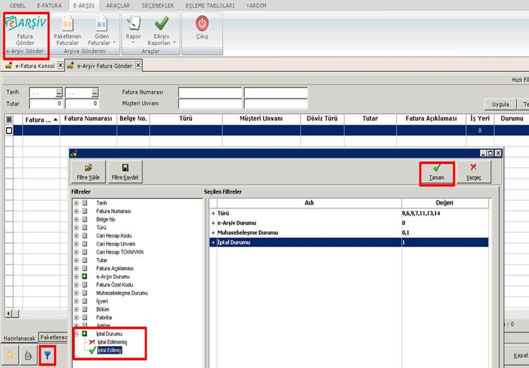
Task: Collapse the İptal Durumu tree node
Action: (76, 334)
